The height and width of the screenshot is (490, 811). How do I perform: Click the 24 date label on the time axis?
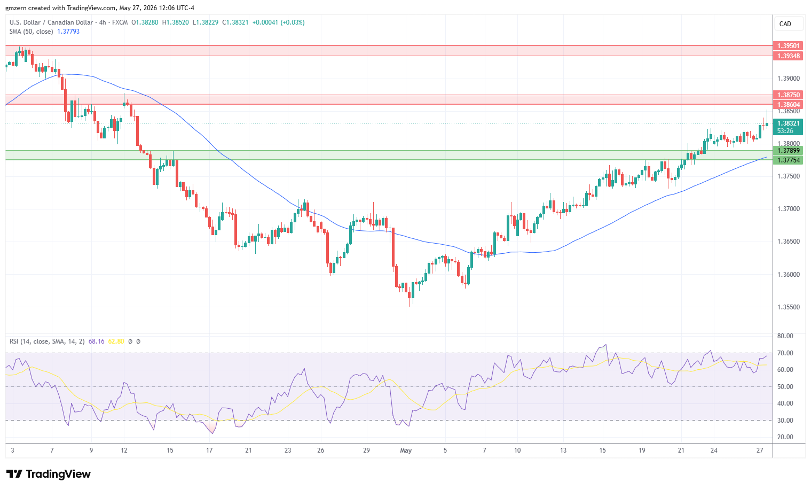point(714,450)
